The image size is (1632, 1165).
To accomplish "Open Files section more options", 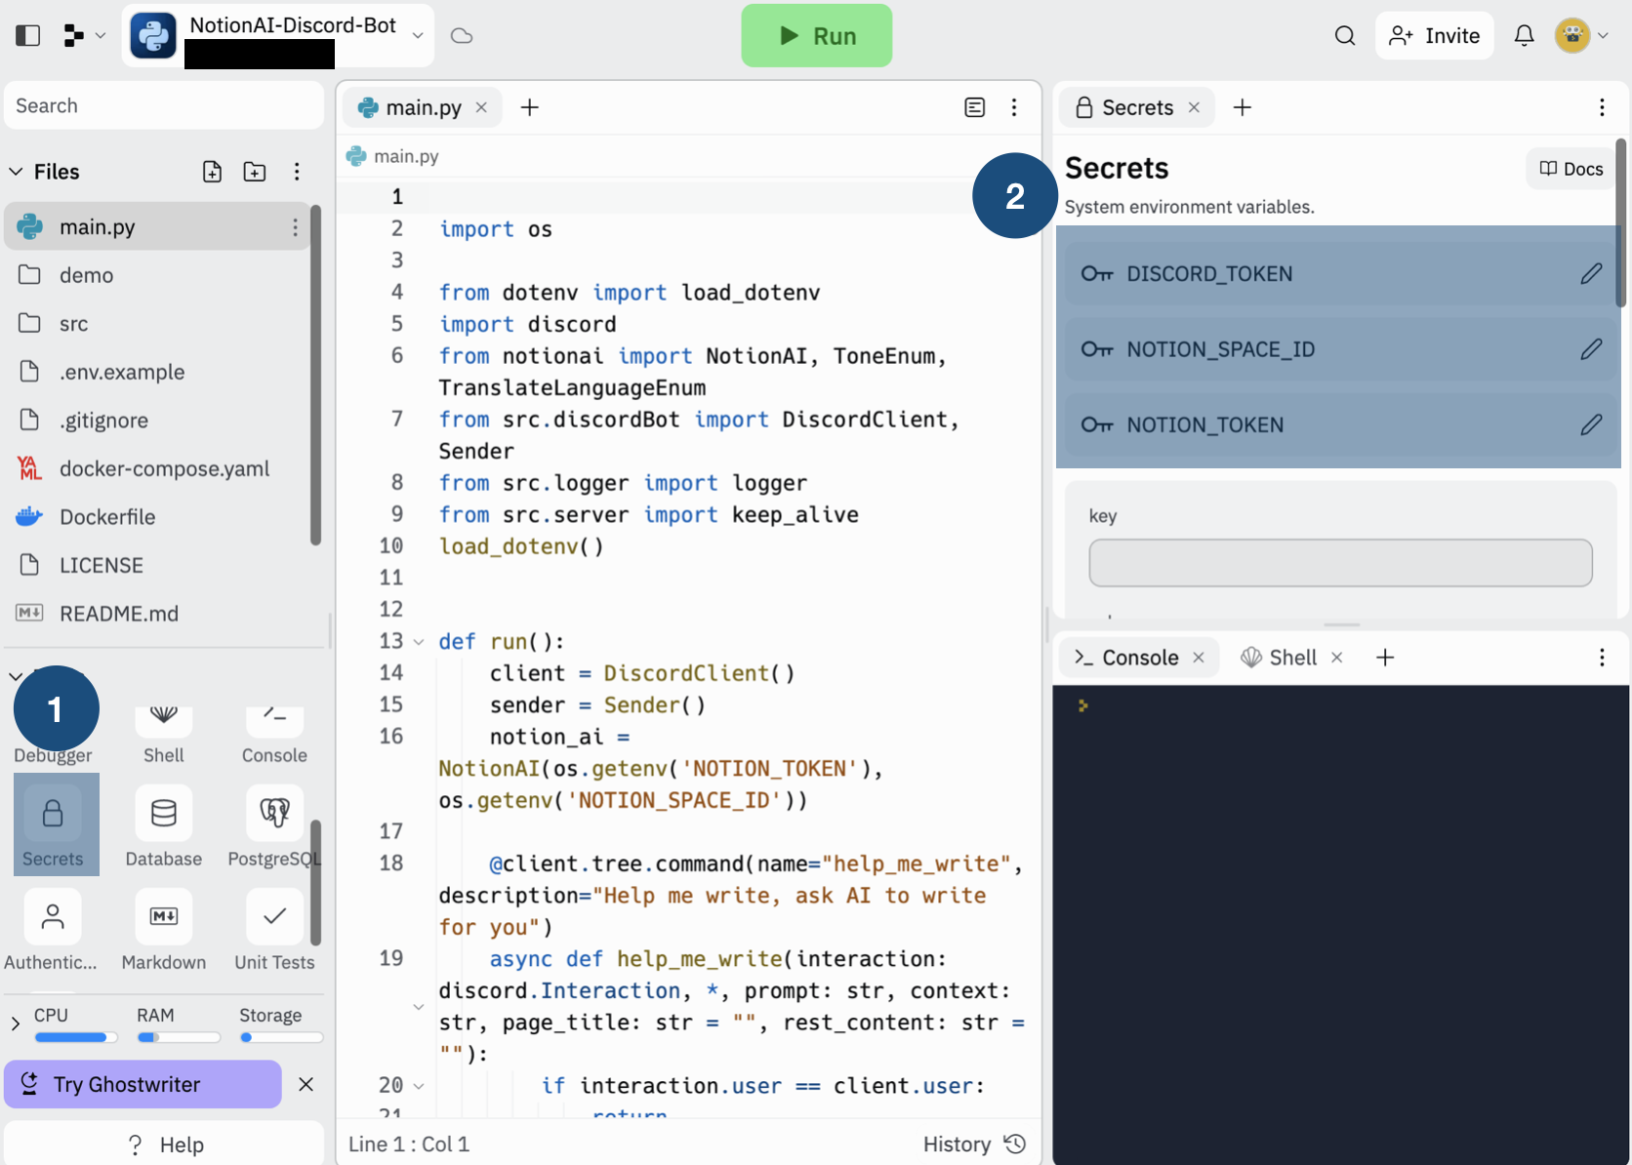I will click(x=297, y=172).
